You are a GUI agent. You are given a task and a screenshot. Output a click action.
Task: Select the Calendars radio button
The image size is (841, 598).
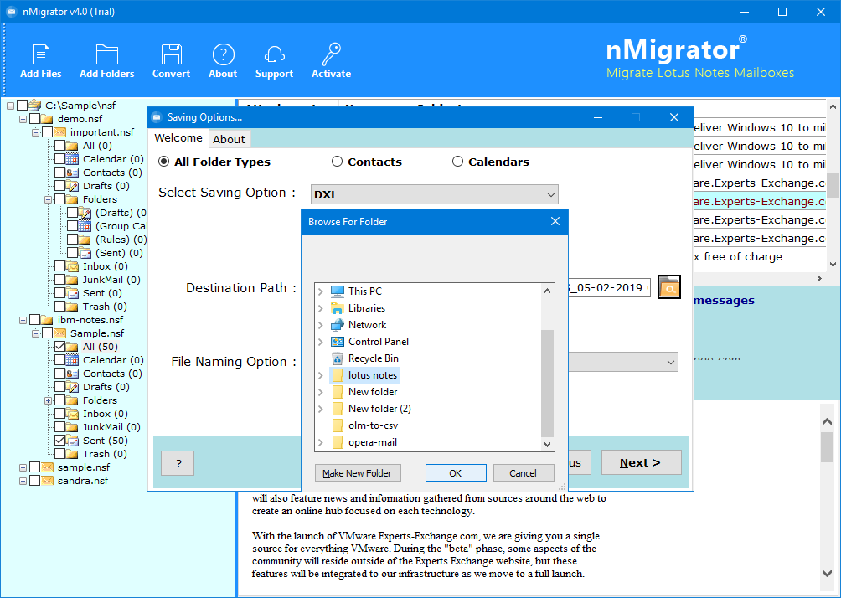click(x=457, y=162)
